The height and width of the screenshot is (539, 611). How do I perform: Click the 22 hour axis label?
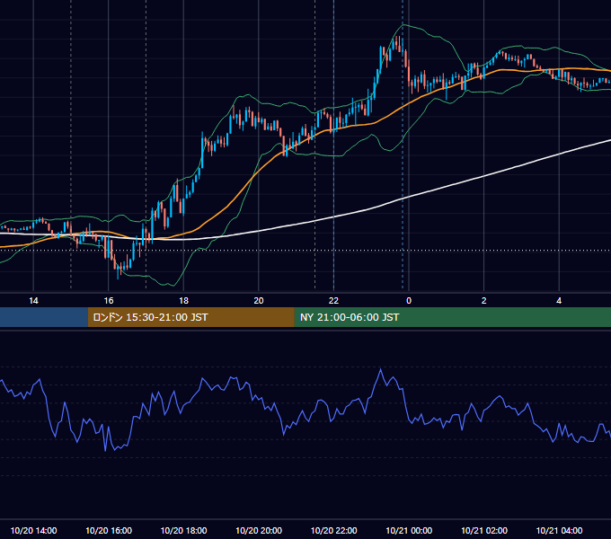(333, 301)
